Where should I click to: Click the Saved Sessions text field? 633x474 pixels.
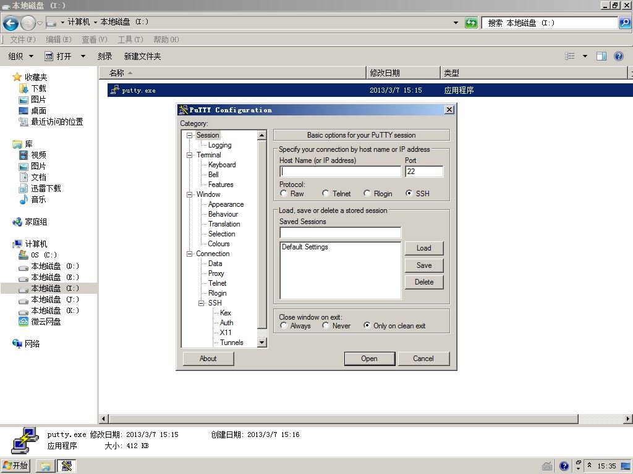point(341,232)
